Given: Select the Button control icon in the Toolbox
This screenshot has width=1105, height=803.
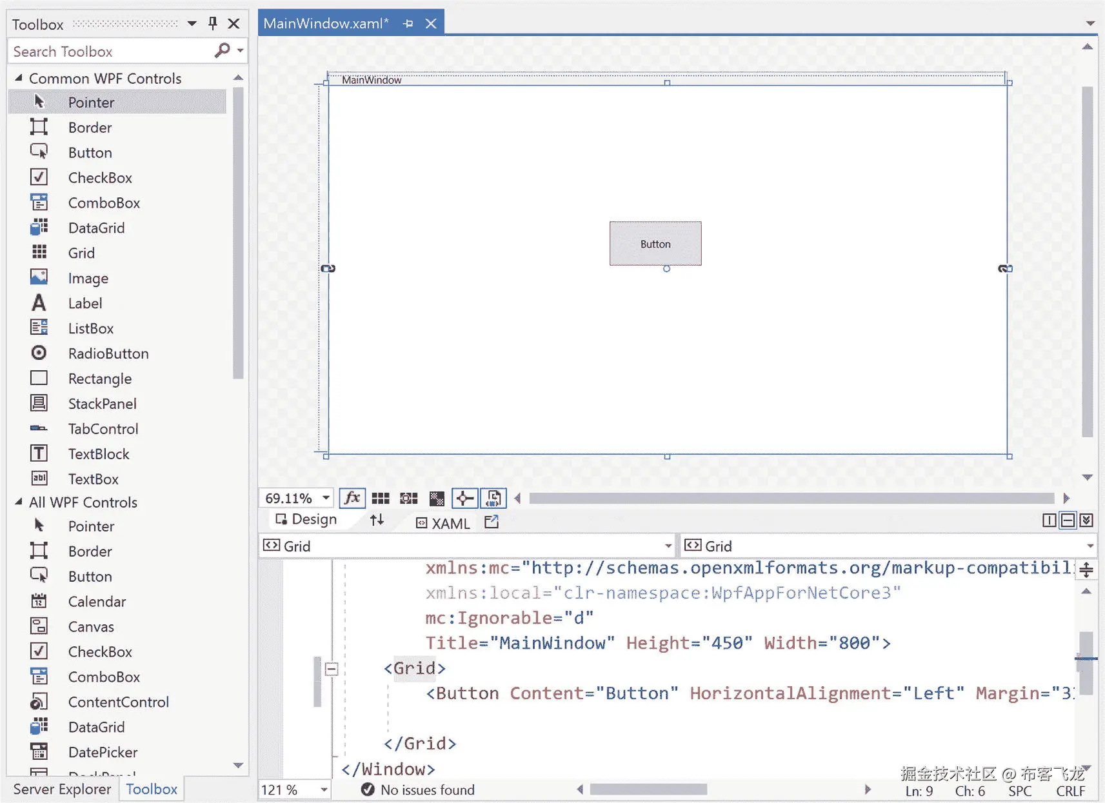Looking at the screenshot, I should [x=39, y=152].
